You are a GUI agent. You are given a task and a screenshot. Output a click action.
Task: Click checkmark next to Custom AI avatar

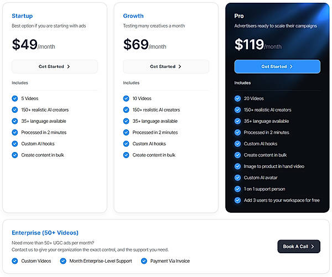(238, 177)
